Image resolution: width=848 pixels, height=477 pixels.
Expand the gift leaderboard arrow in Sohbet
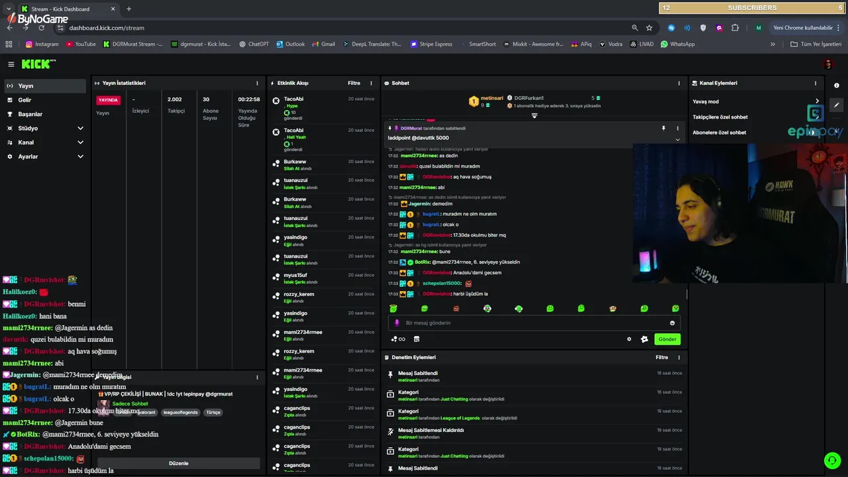535,115
